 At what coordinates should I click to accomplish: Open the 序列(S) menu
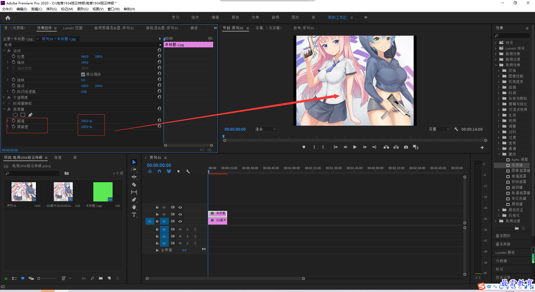(52, 9)
